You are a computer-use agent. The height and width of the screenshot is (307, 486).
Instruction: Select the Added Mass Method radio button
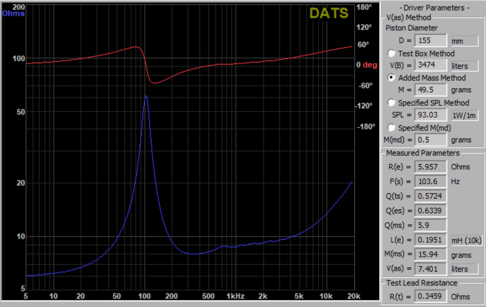(x=391, y=78)
